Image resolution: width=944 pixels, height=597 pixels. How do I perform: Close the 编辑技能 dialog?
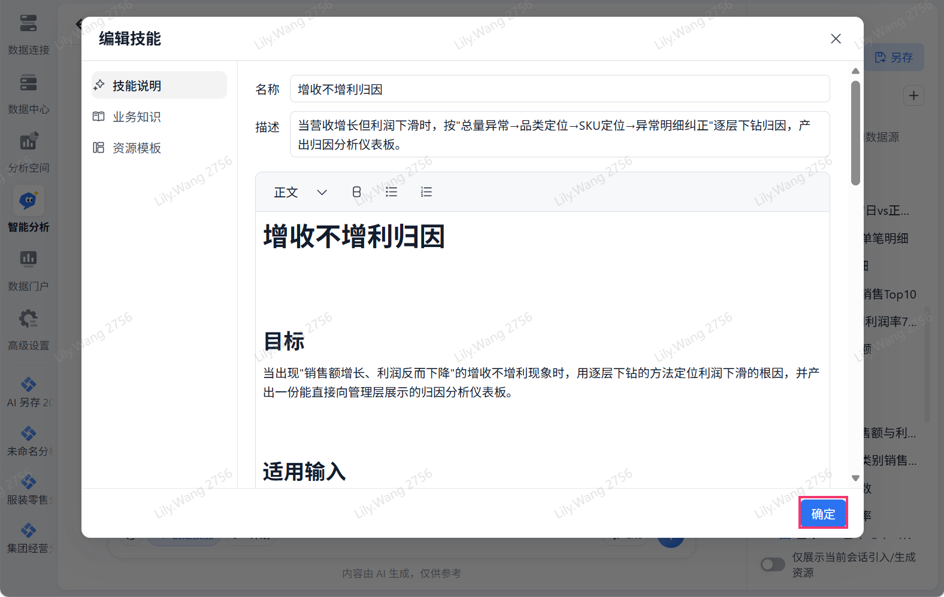click(836, 39)
